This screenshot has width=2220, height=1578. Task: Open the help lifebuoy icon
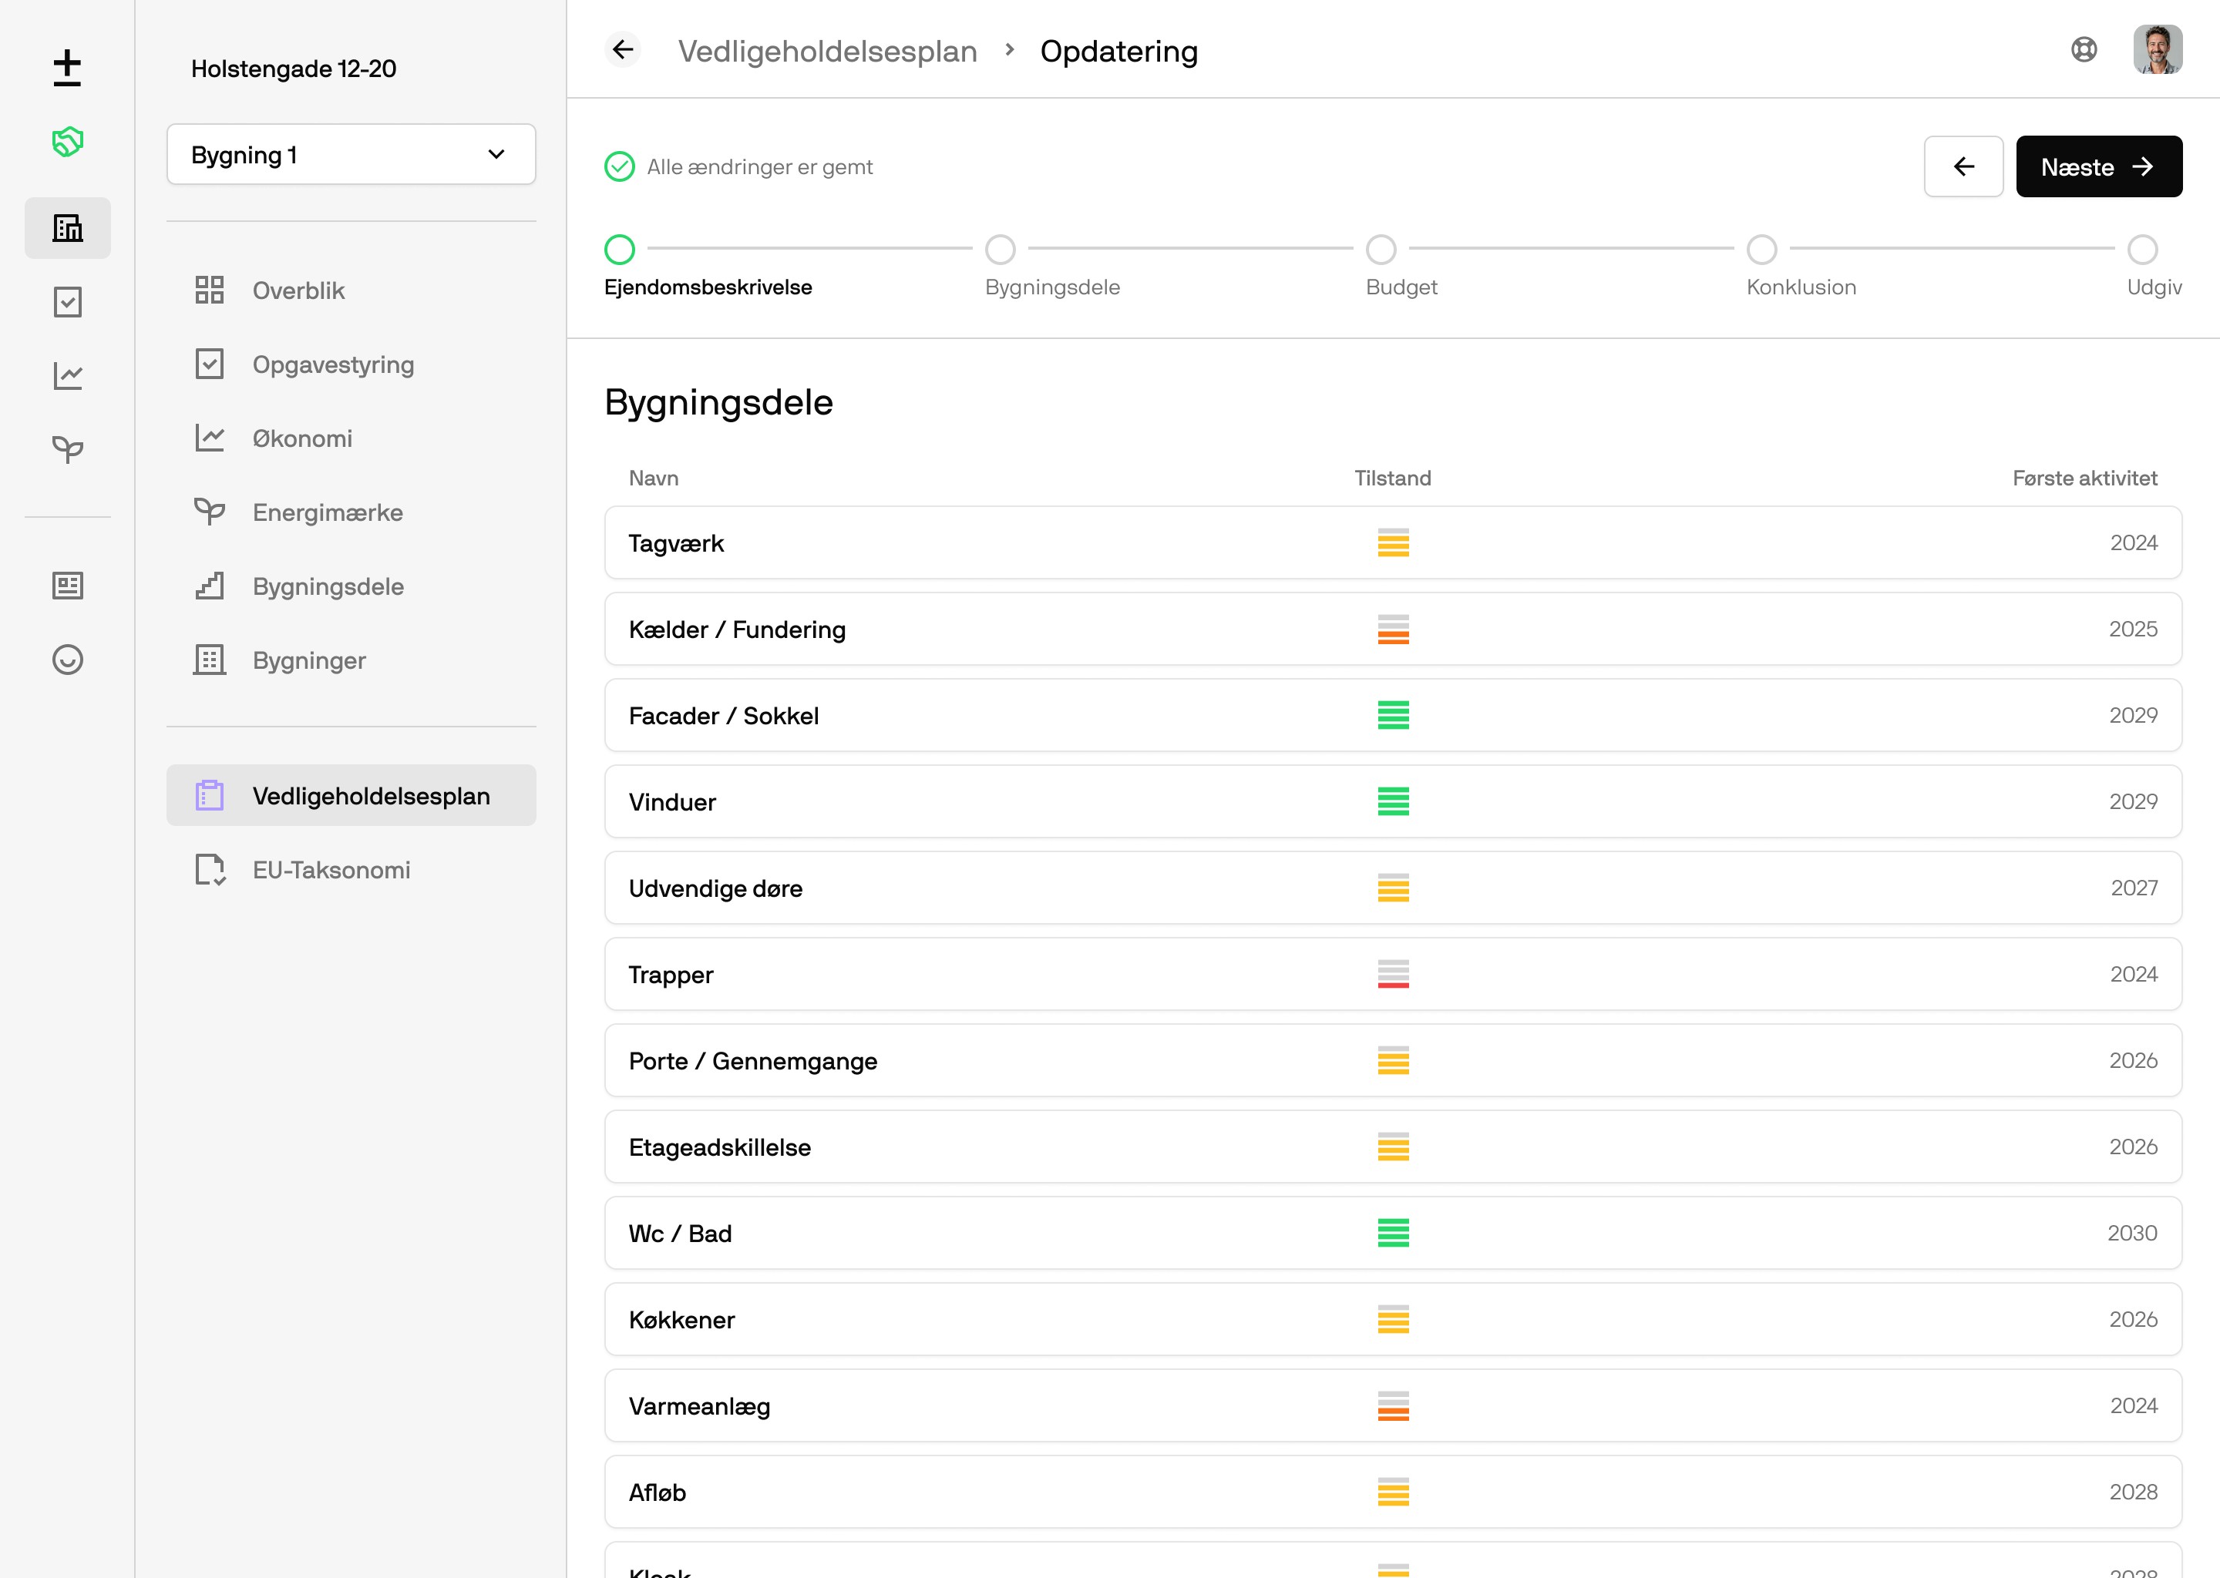pyautogui.click(x=2083, y=49)
